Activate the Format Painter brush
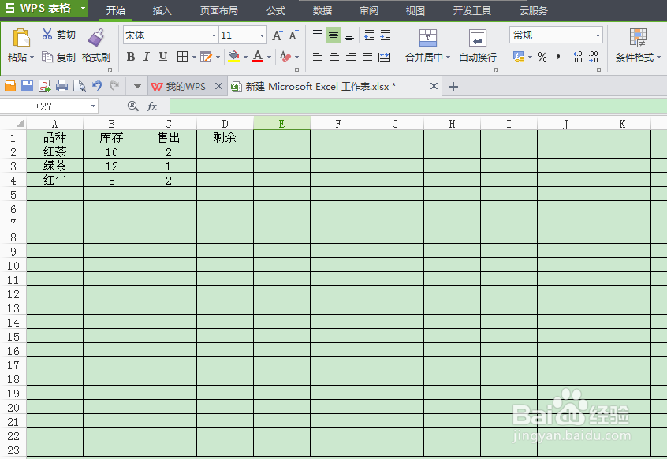 coord(96,37)
